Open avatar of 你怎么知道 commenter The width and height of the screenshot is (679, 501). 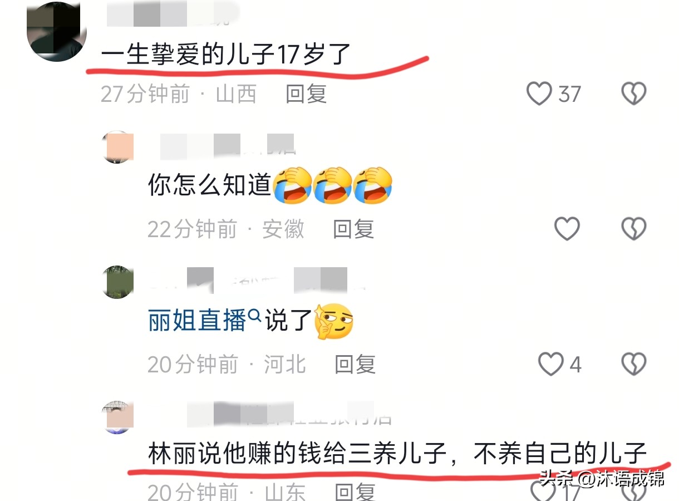pyautogui.click(x=118, y=147)
